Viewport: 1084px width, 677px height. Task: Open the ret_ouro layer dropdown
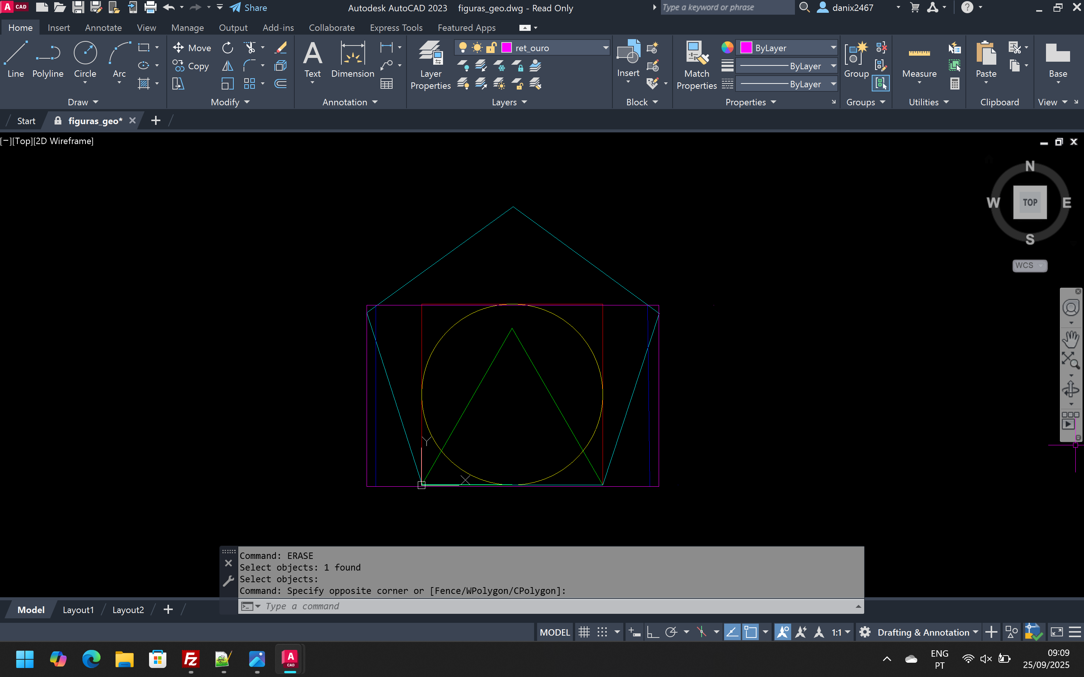pyautogui.click(x=605, y=48)
